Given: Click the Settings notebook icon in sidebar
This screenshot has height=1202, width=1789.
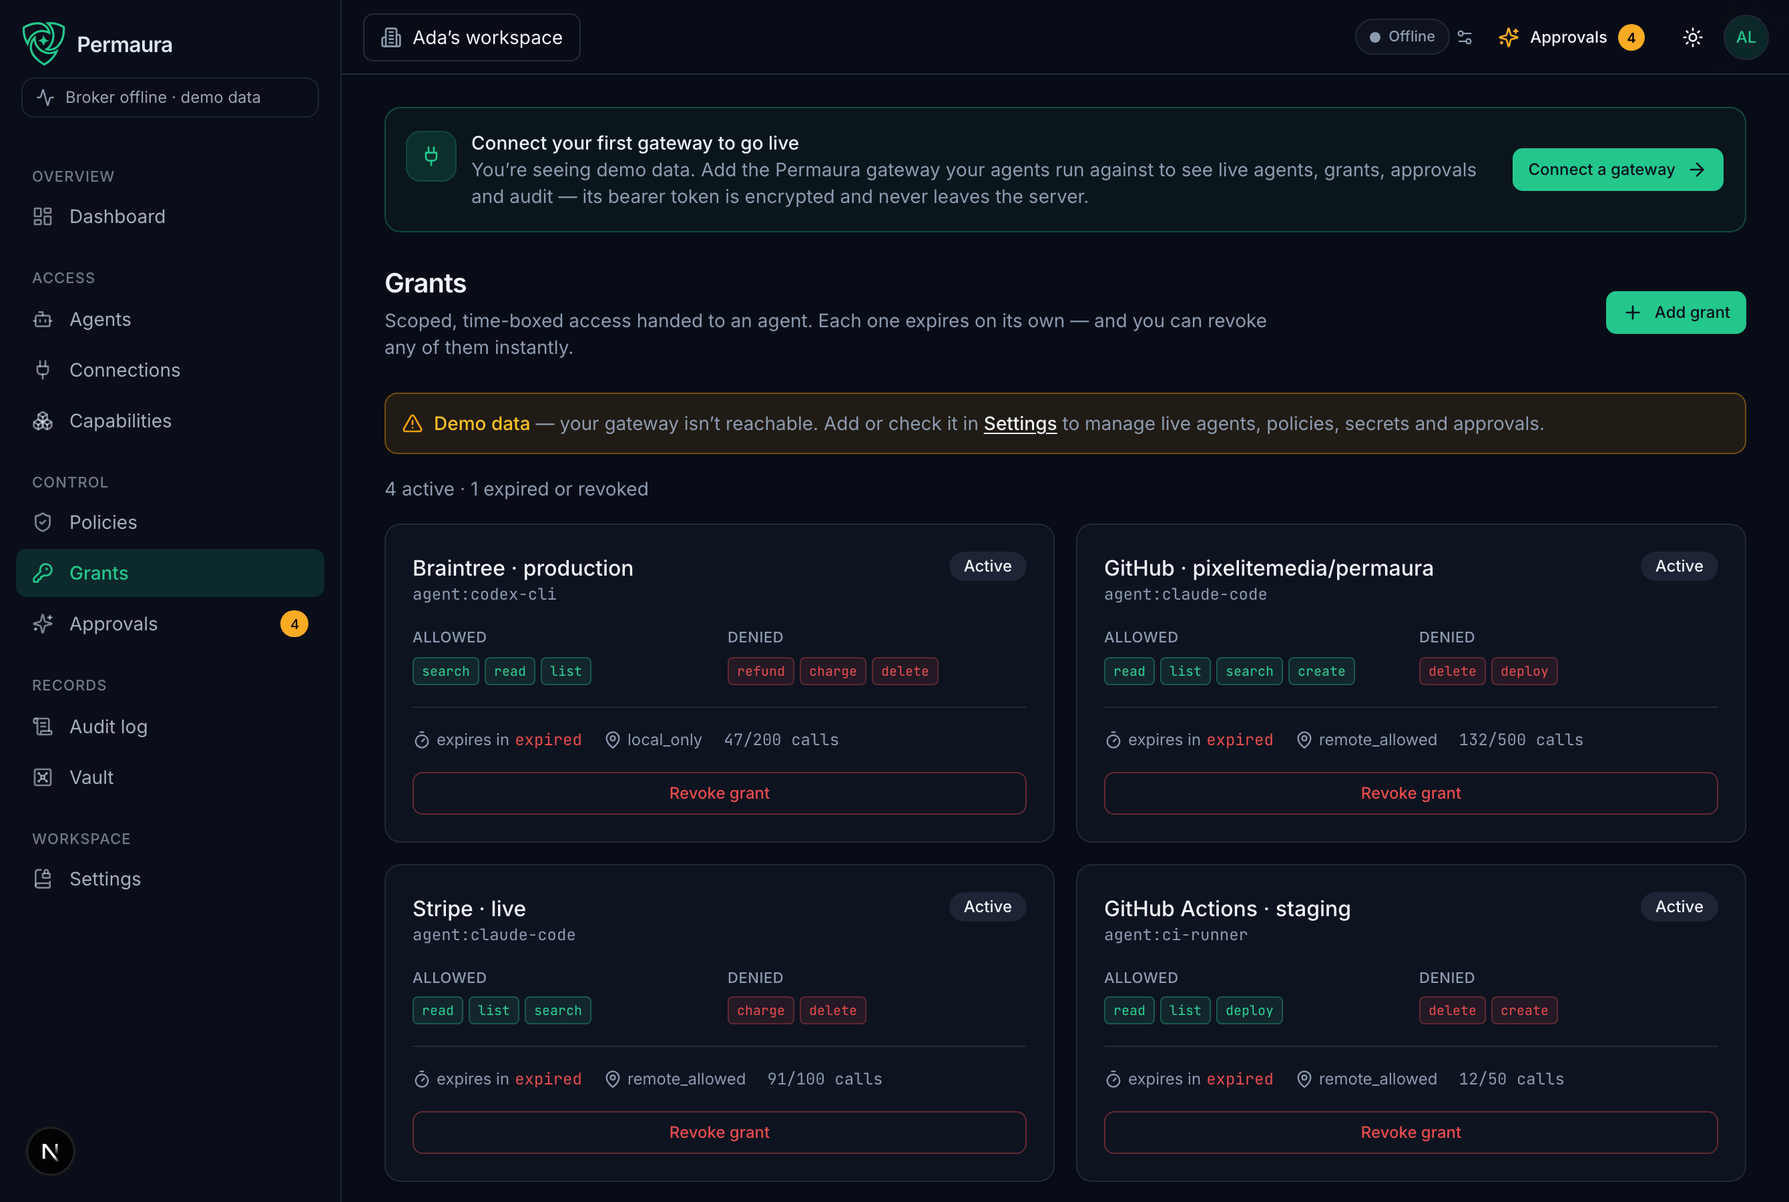Looking at the screenshot, I should 43,879.
